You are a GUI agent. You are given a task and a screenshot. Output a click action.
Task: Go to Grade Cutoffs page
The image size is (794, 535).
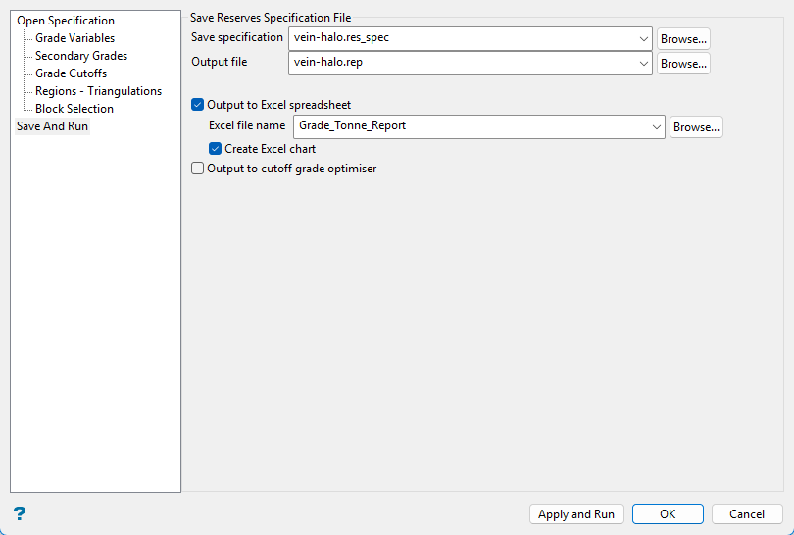[x=71, y=73]
